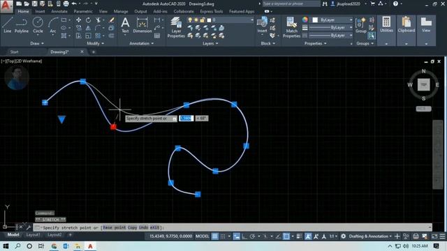Toggle Clean Screen icon in status bar
Image resolution: width=447 pixels, height=251 pixels.
(434, 236)
